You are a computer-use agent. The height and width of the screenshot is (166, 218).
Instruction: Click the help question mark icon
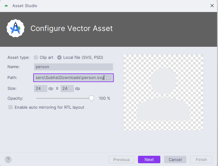(8, 159)
